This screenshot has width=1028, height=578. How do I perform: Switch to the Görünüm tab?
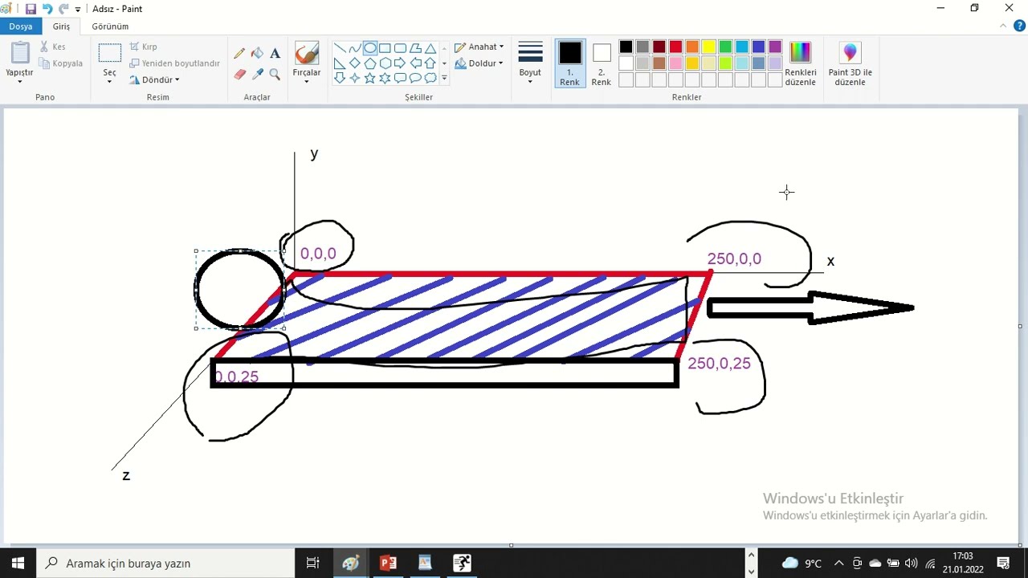click(x=110, y=26)
